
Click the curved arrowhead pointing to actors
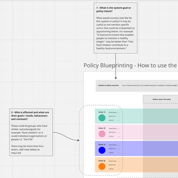[x=78, y=140]
